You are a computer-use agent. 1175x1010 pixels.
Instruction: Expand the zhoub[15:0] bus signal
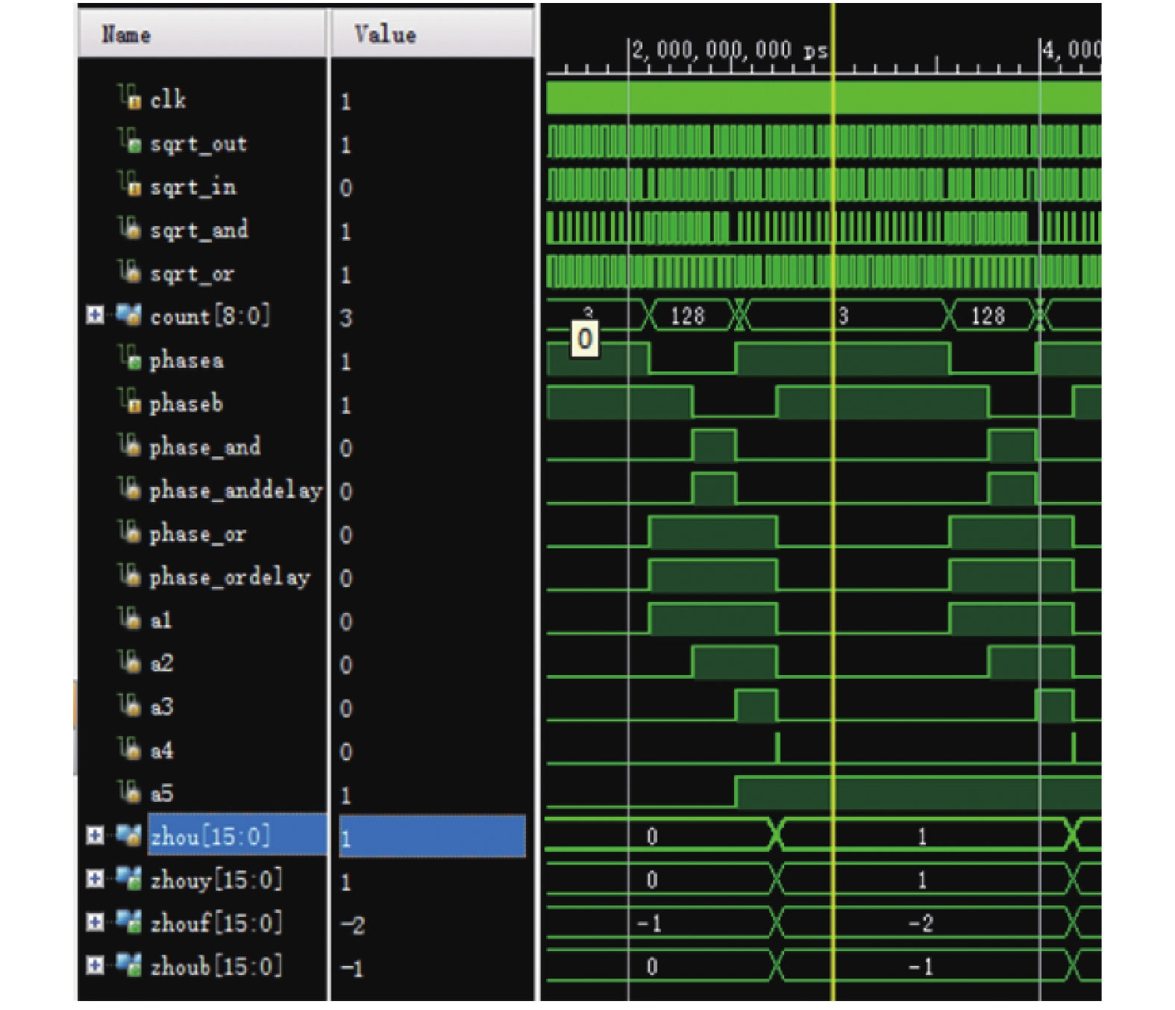coord(95,966)
